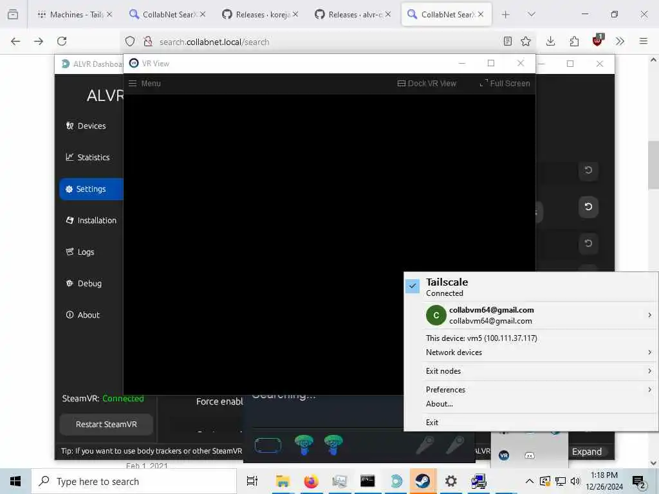Click the volume speaker tray icon
The width and height of the screenshot is (659, 494).
tap(575, 481)
